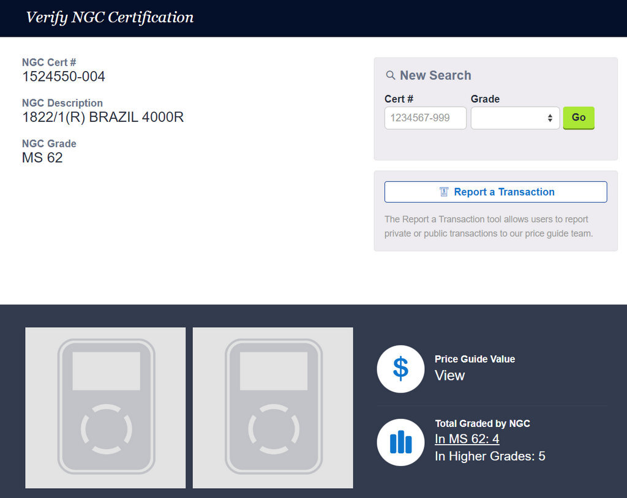Click the Cert # label above the input
The image size is (627, 498).
(x=399, y=99)
